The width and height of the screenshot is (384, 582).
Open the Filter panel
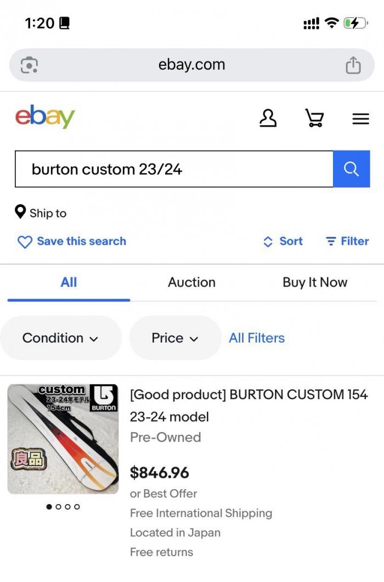(347, 241)
